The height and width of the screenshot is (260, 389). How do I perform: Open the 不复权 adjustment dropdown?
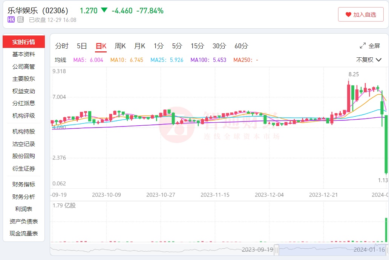tap(369, 60)
